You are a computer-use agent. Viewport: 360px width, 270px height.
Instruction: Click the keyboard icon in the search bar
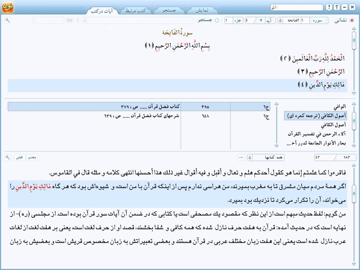[x=70, y=20]
